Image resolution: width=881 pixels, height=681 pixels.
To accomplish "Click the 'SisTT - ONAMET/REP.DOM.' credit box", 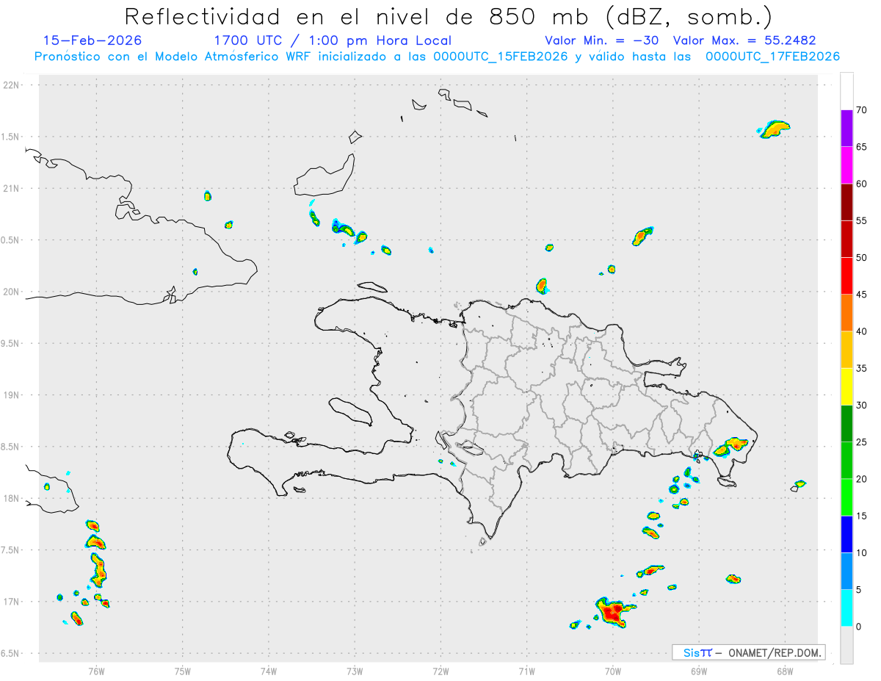I will (749, 652).
